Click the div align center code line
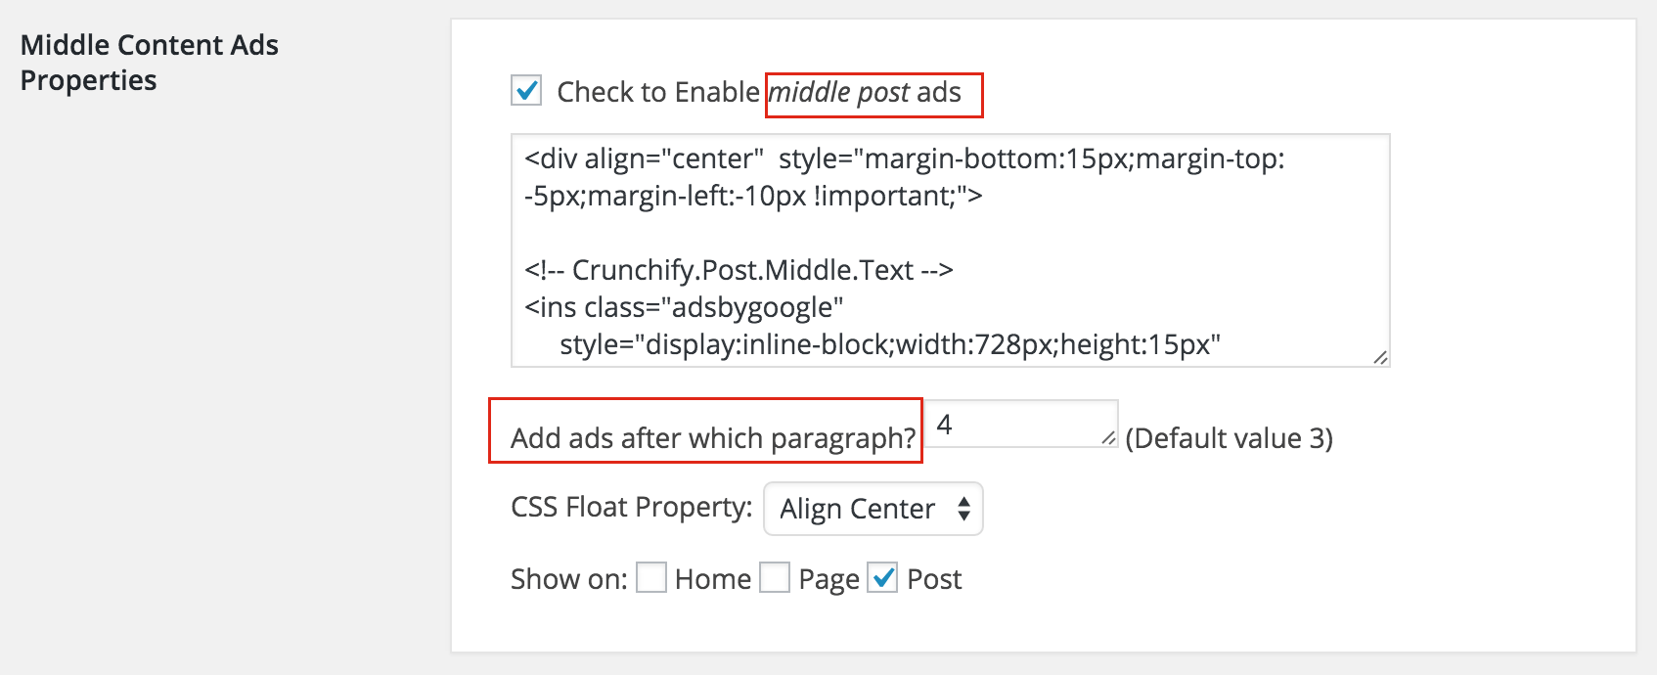This screenshot has height=675, width=1657. [x=905, y=158]
